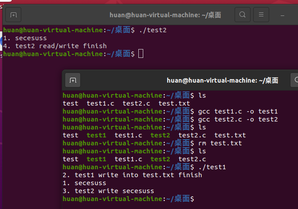Select '2. test1 write into test.txt finish' line
Image resolution: width=298 pixels, height=209 pixels.
[132, 175]
